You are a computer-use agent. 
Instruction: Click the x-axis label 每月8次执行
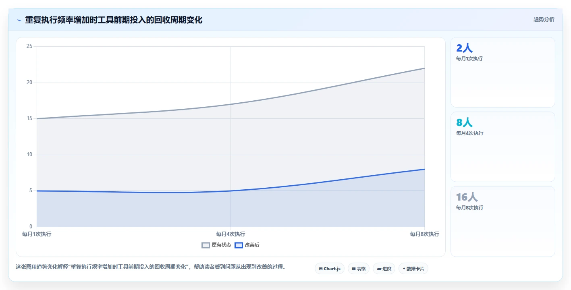click(x=425, y=234)
